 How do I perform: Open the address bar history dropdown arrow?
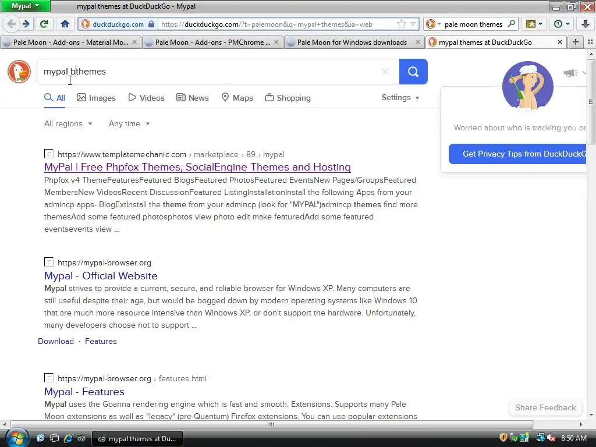click(x=413, y=24)
